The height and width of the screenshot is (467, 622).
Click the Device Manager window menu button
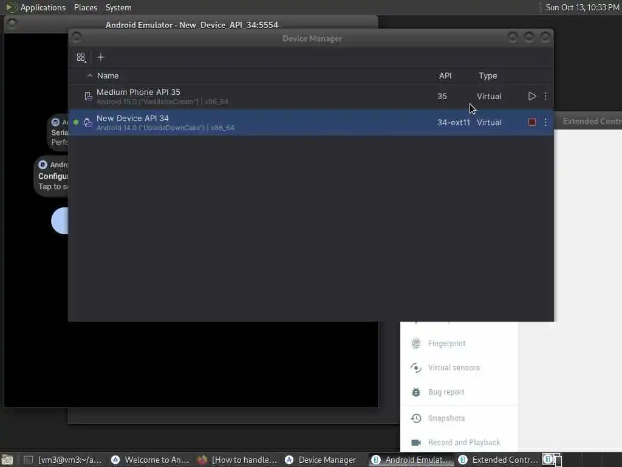(x=77, y=38)
